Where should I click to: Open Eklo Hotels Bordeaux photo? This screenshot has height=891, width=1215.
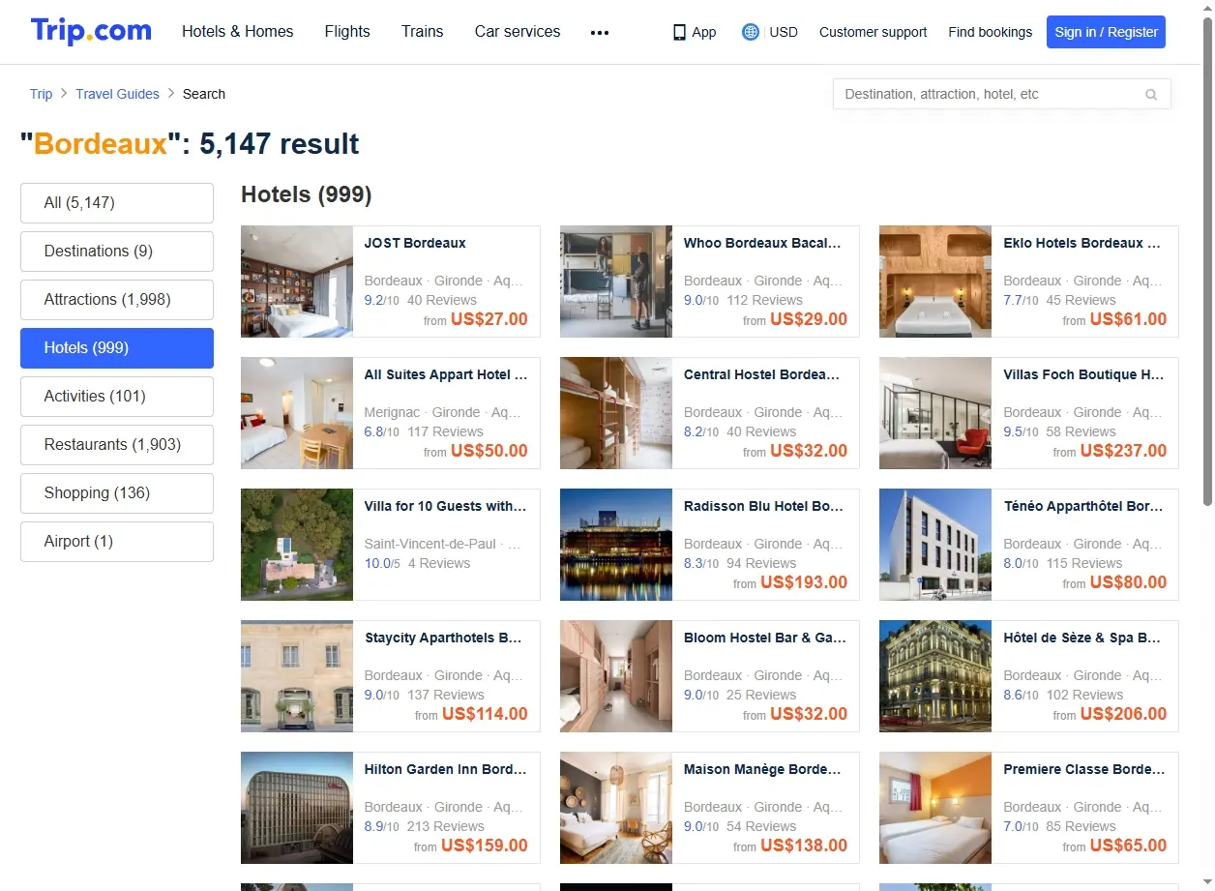click(935, 282)
